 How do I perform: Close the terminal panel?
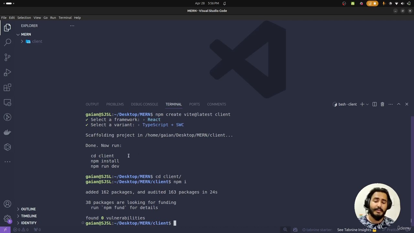407,104
